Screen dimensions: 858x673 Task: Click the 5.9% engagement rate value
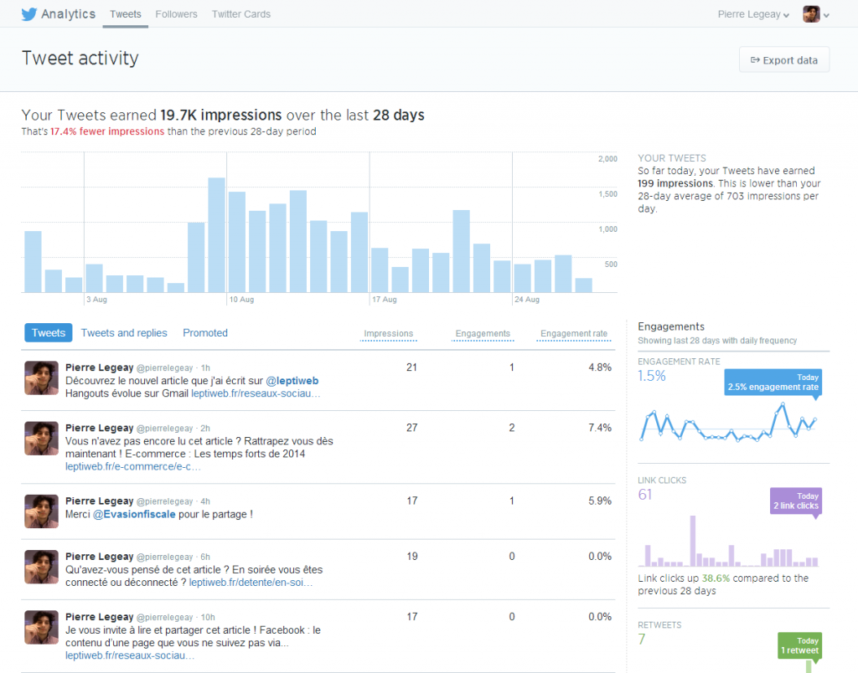point(600,501)
